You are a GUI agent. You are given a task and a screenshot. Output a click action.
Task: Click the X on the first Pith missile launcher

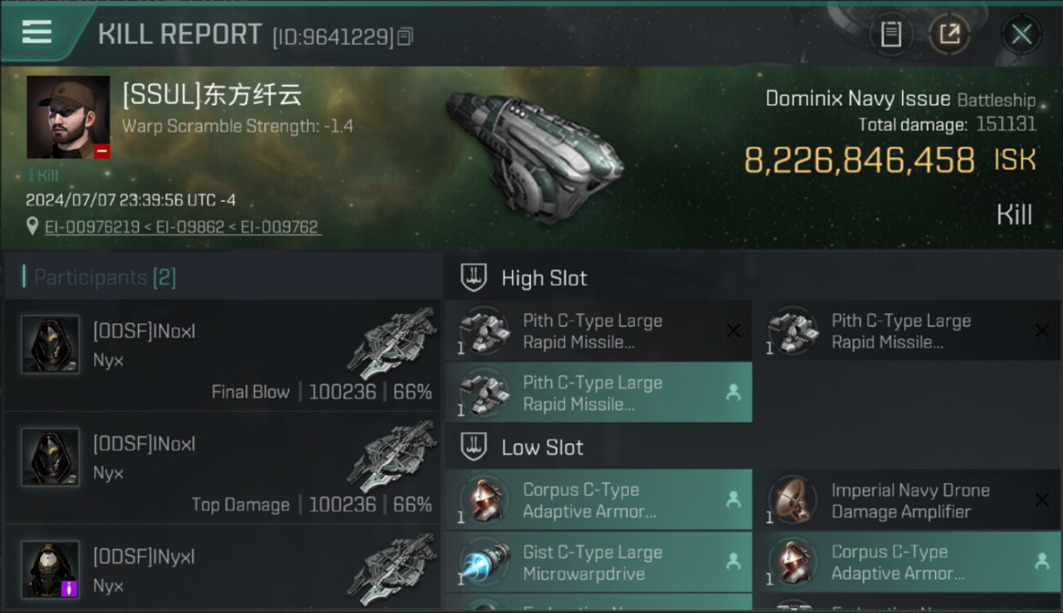pyautogui.click(x=733, y=330)
